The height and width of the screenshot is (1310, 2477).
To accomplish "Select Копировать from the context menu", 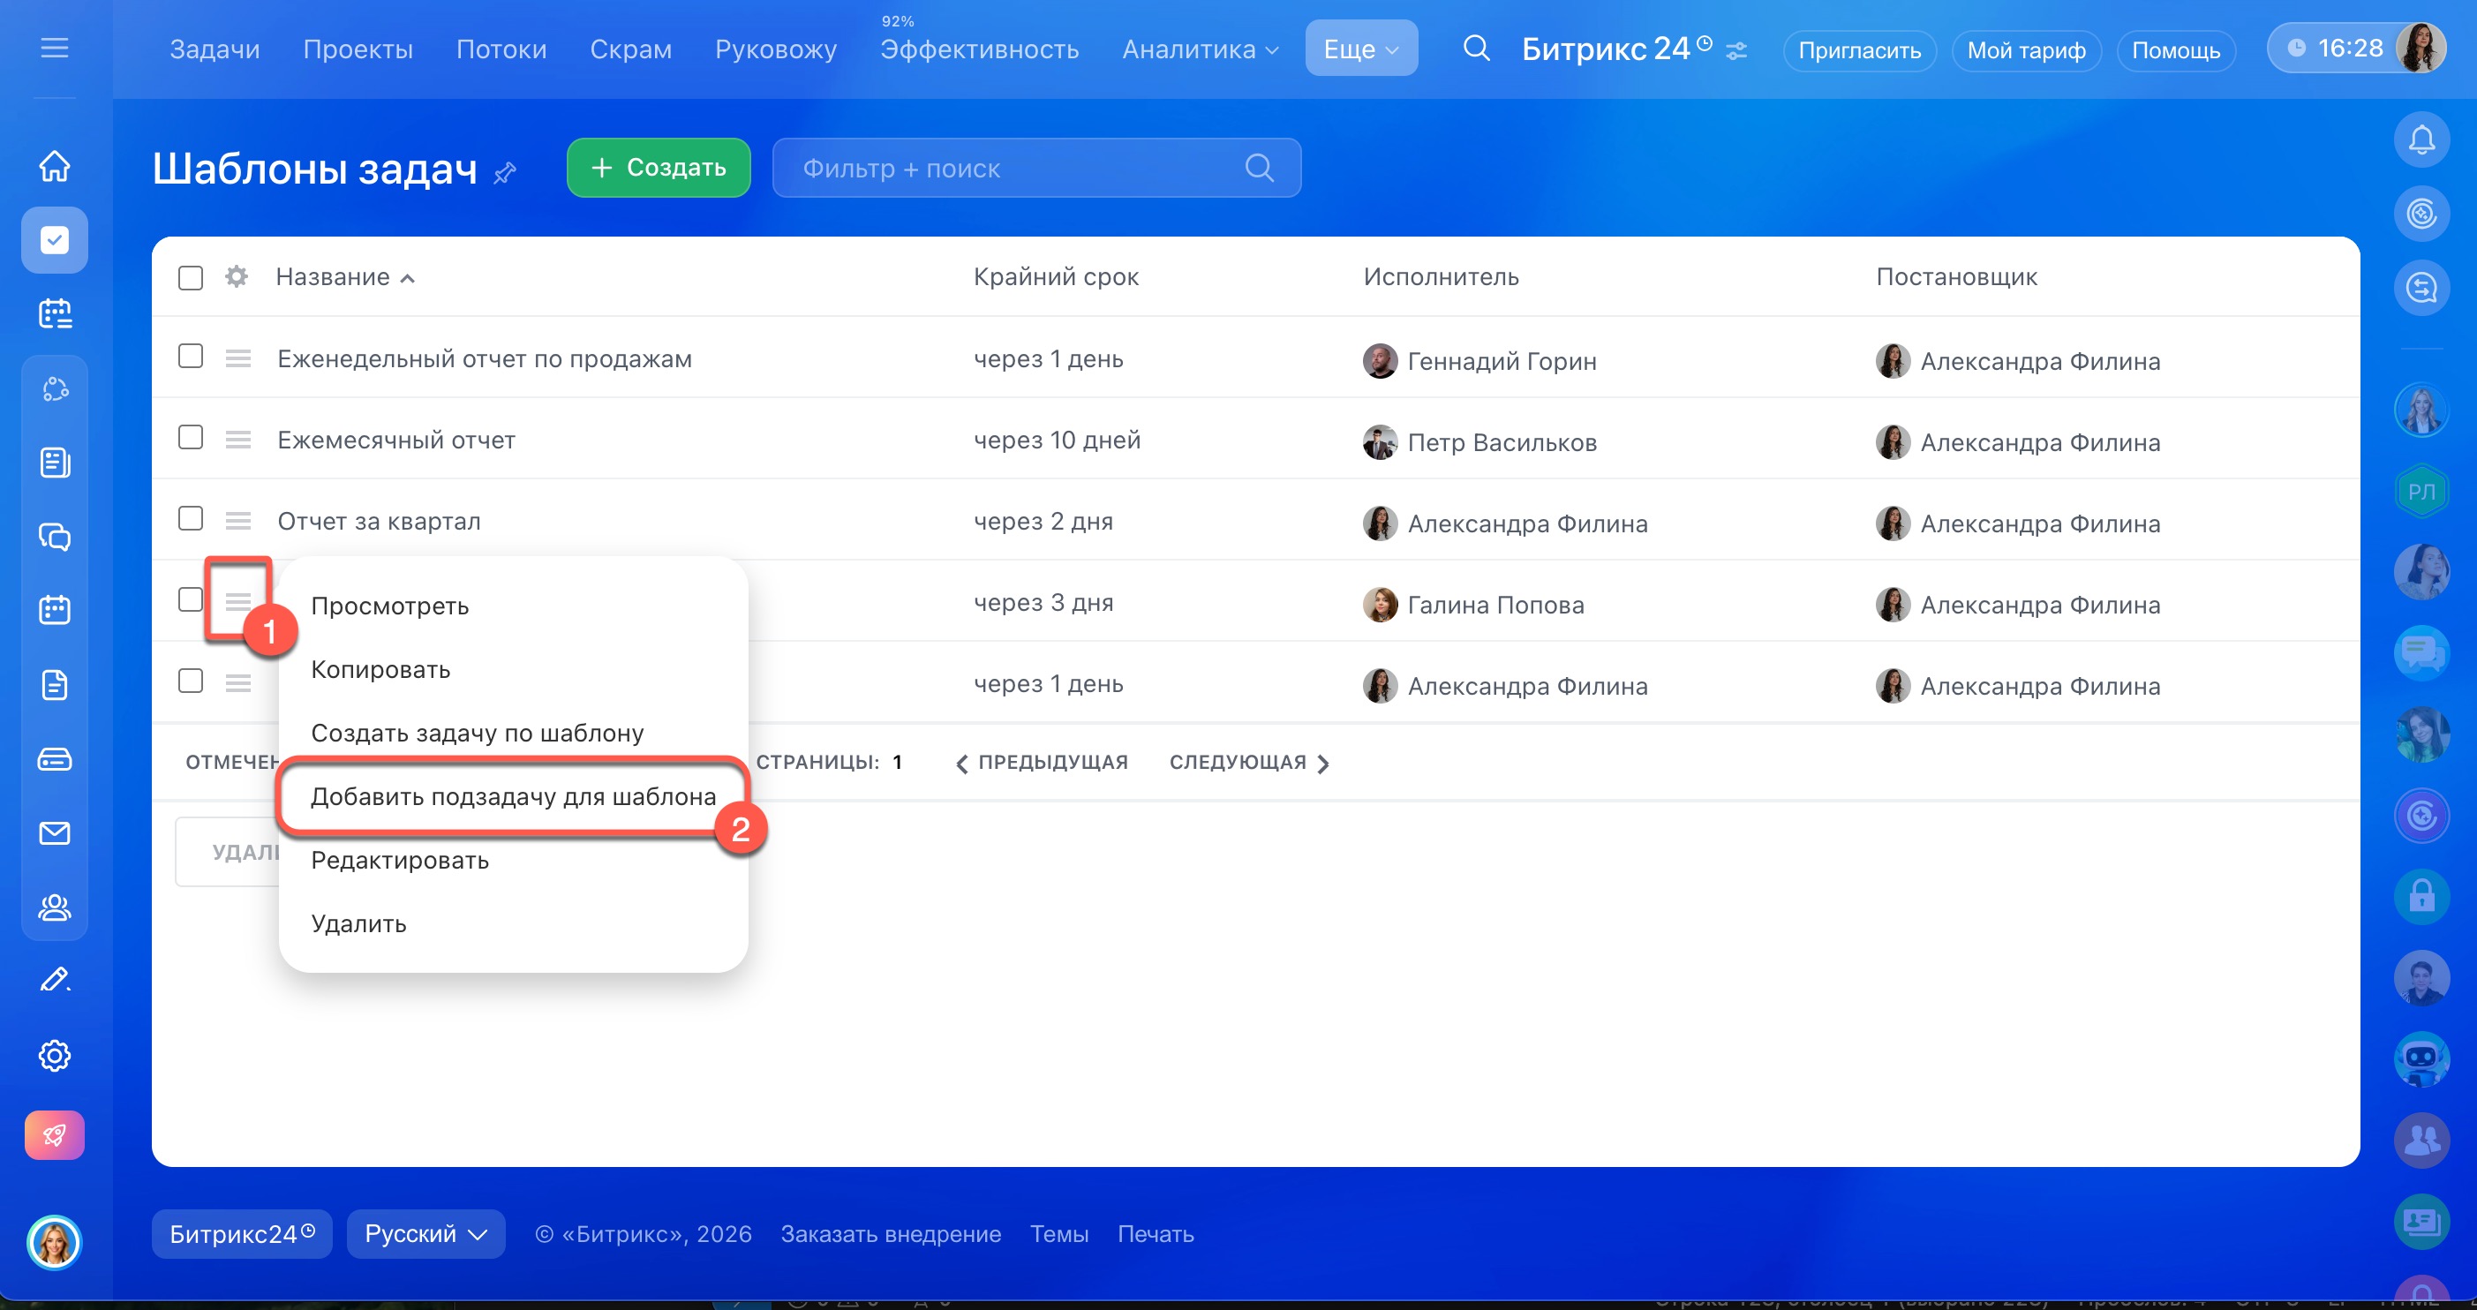I will pos(380,669).
